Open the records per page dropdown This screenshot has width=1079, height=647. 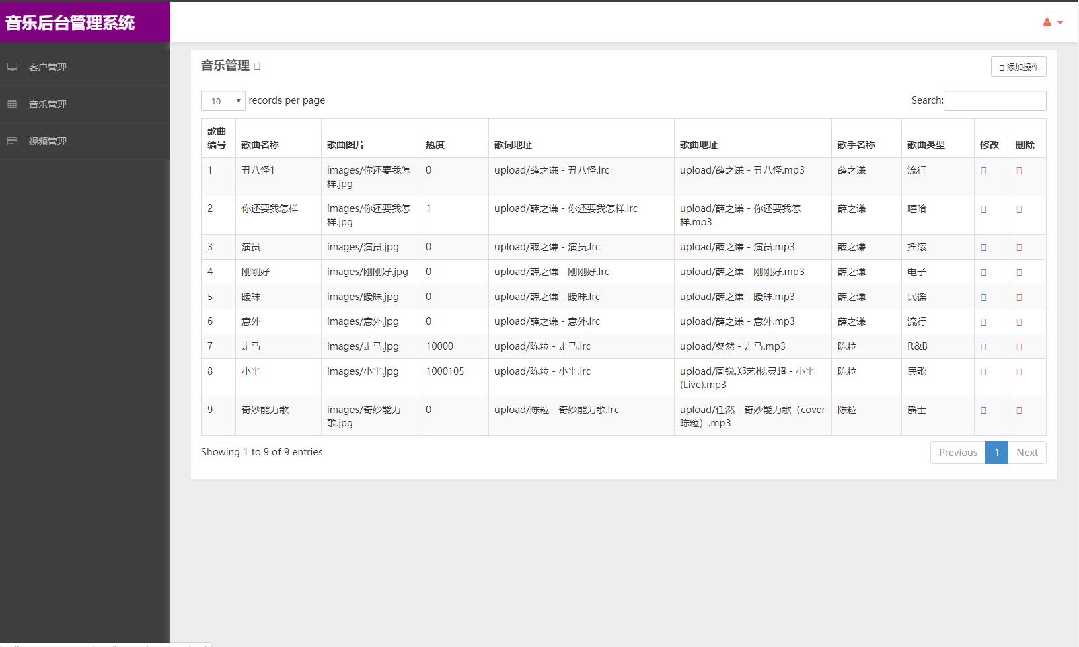tap(223, 101)
